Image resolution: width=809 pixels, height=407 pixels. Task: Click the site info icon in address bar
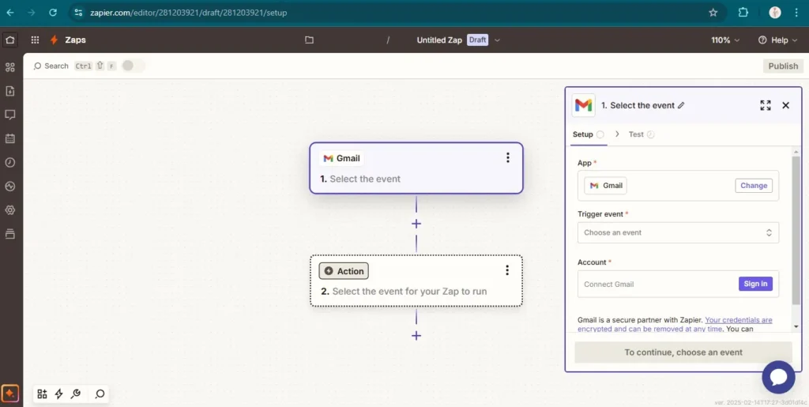(78, 13)
